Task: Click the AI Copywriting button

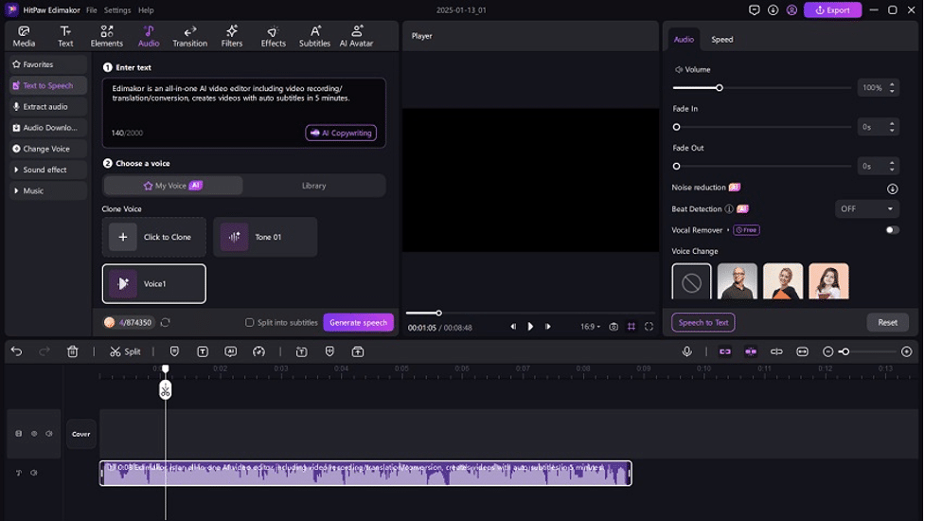Action: pyautogui.click(x=341, y=133)
